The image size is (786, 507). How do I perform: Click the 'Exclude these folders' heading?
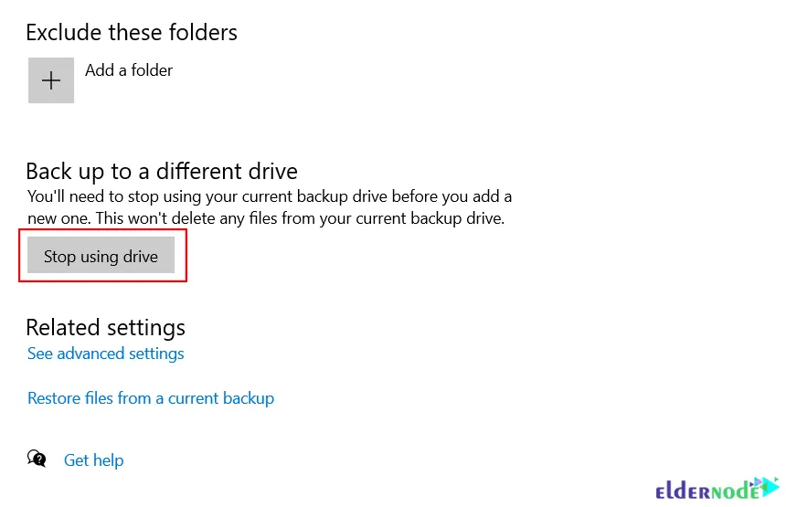click(132, 33)
